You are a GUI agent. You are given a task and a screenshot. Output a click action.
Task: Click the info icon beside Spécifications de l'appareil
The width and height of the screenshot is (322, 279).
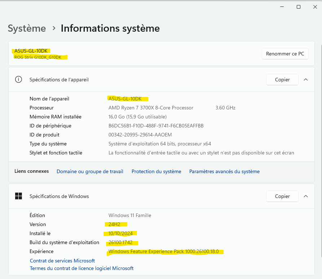pyautogui.click(x=18, y=79)
